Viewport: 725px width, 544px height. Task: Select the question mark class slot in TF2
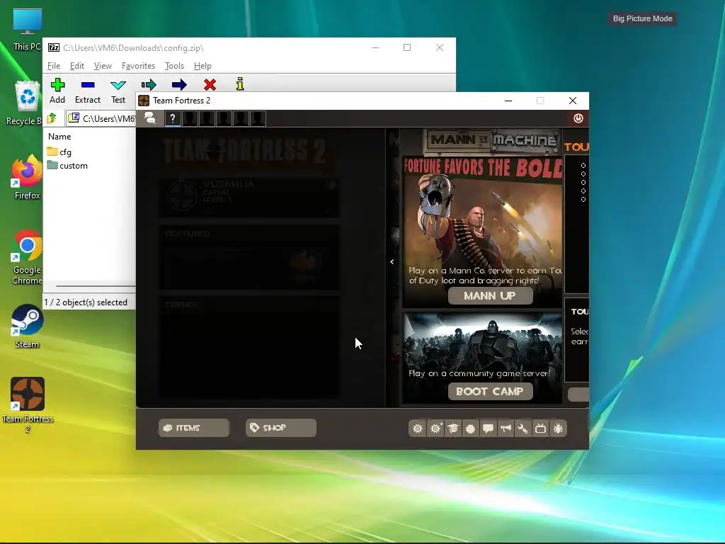pyautogui.click(x=173, y=118)
